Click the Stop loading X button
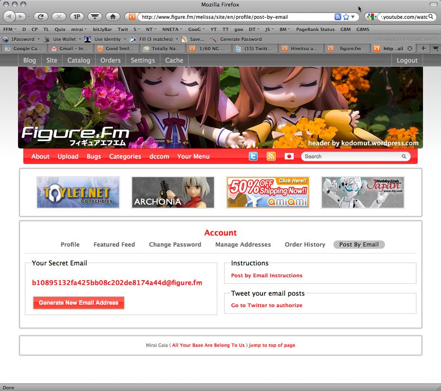 point(59,17)
